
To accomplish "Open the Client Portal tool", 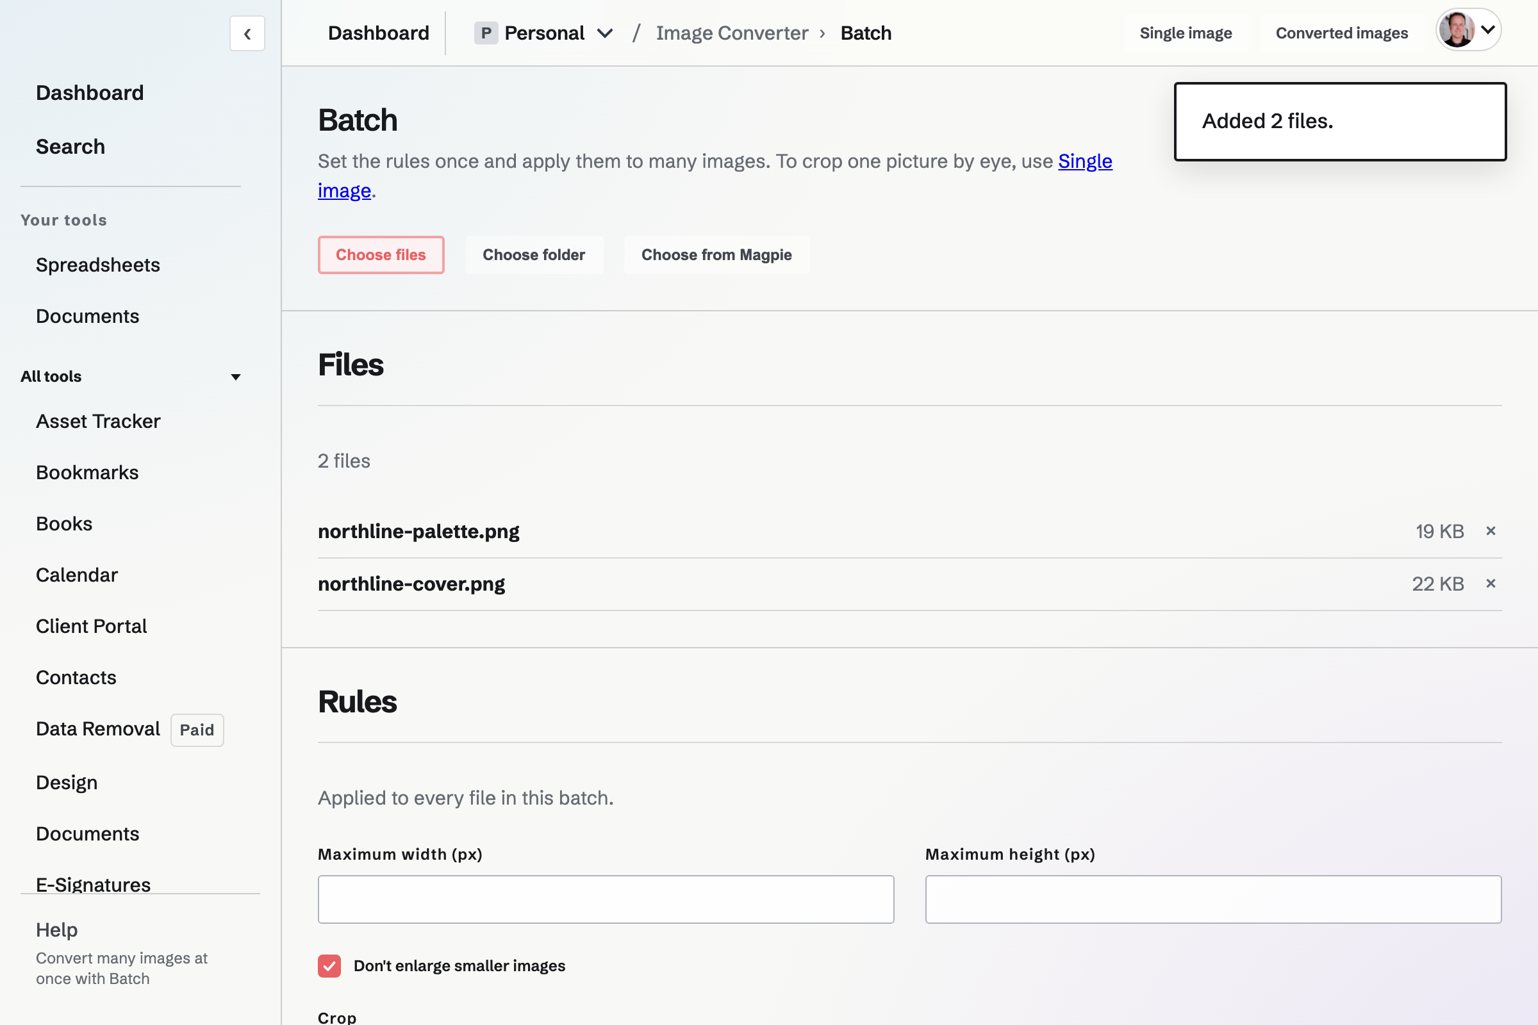I will (91, 627).
